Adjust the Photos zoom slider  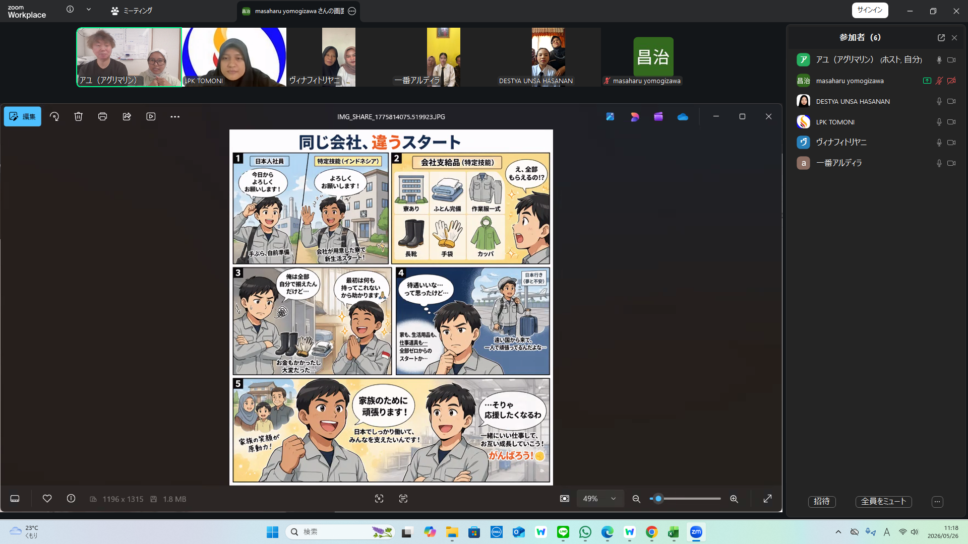[686, 499]
